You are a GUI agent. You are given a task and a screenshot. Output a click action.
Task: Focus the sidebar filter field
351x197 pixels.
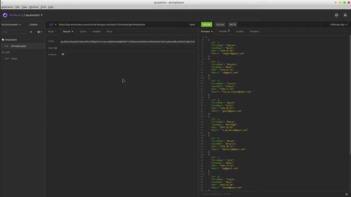[x=14, y=32]
